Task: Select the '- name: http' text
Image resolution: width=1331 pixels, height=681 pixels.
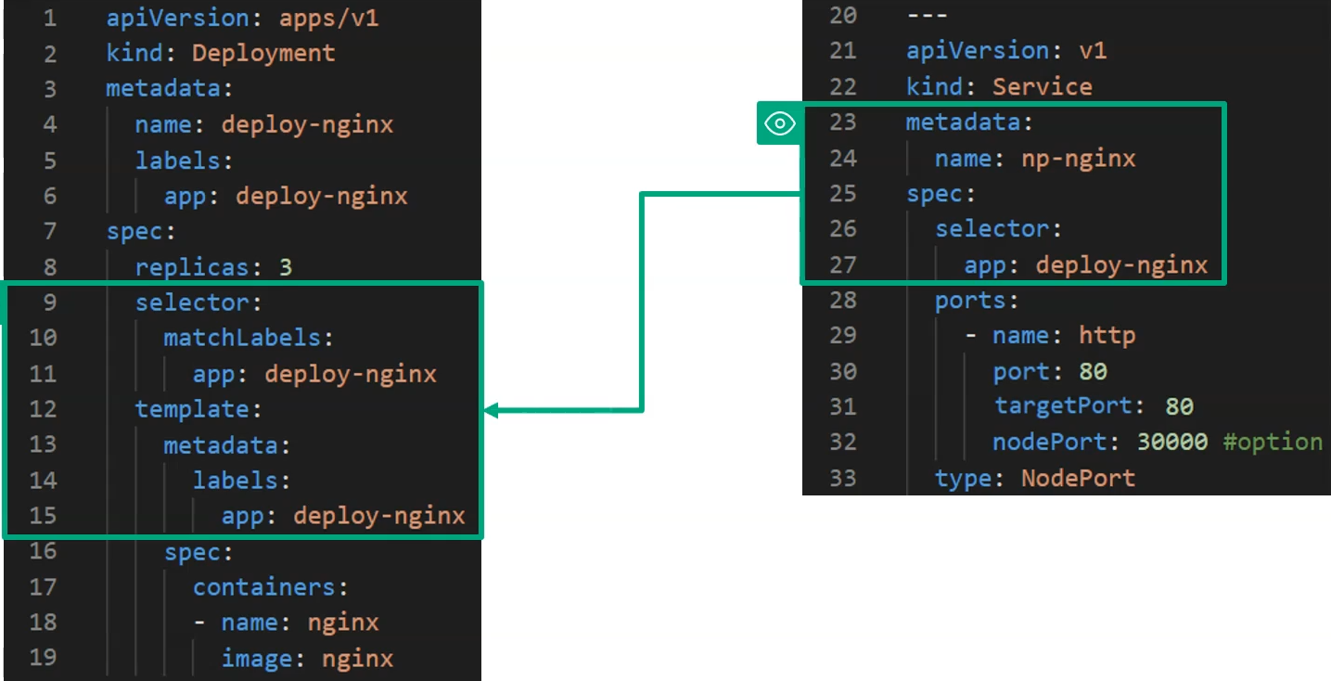Action: (1050, 335)
